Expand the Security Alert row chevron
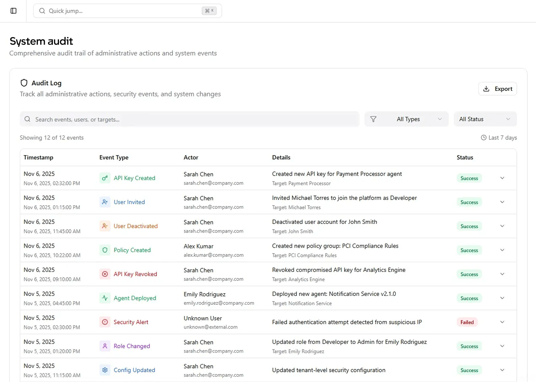This screenshot has width=536, height=382. 502,322
